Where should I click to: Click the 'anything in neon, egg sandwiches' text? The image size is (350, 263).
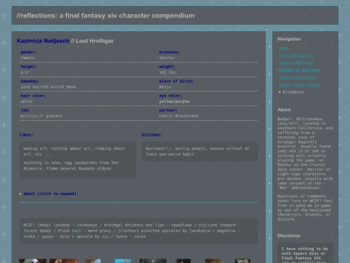click(x=71, y=166)
